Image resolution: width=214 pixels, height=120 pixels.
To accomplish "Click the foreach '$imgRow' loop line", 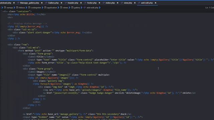I will tap(63, 84).
